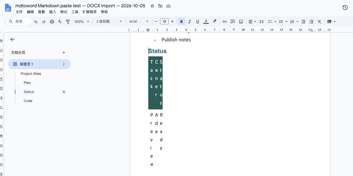Click the font size 18 field
Screen dimensions: 353x176
tap(164, 22)
